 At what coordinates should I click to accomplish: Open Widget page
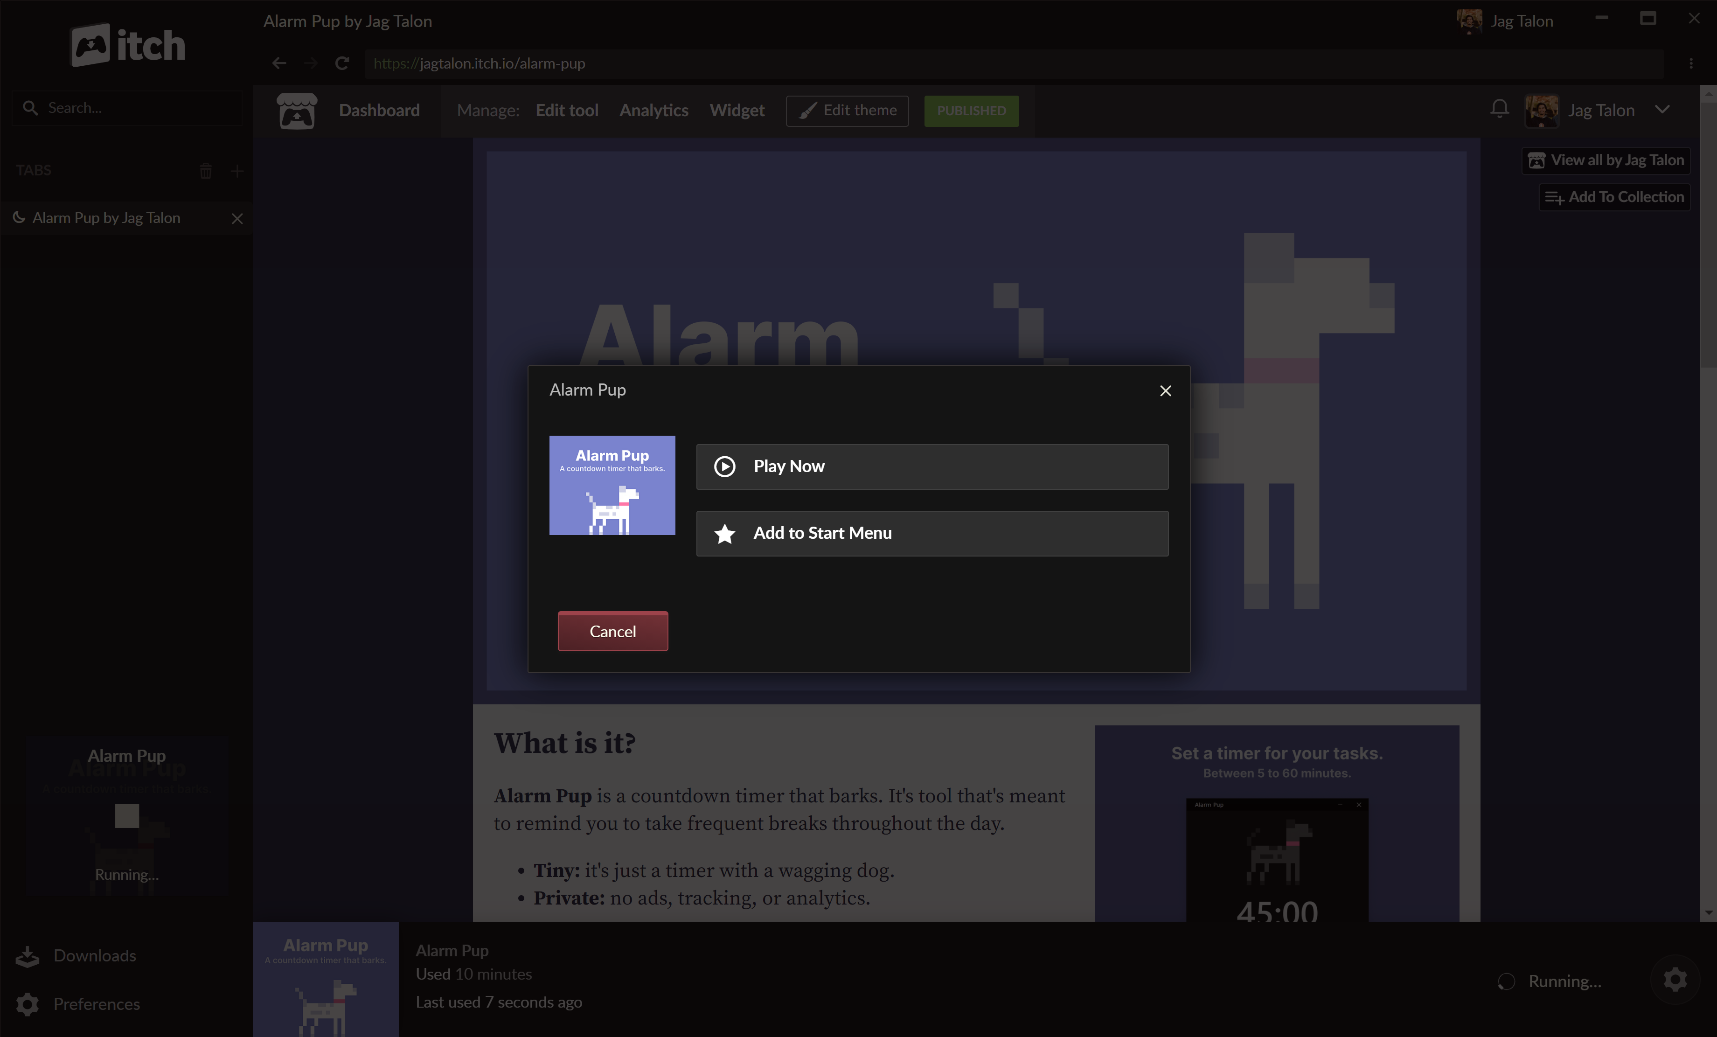point(737,110)
